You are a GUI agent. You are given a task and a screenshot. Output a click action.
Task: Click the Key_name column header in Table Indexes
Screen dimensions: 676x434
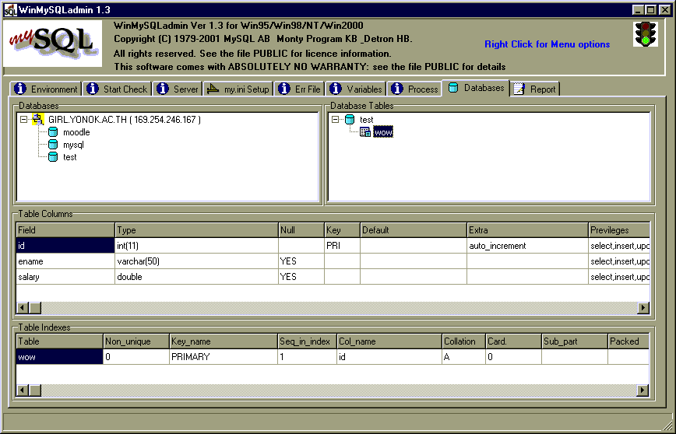(223, 341)
